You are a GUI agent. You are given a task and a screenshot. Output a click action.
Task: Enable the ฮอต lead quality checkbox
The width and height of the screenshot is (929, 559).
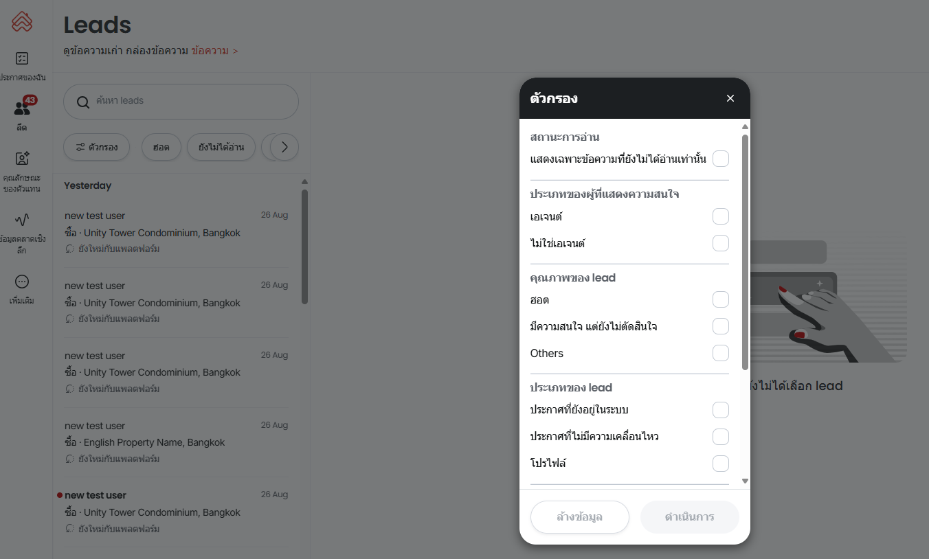[x=720, y=299]
